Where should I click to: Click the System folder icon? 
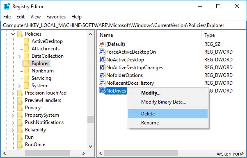coord(26,86)
